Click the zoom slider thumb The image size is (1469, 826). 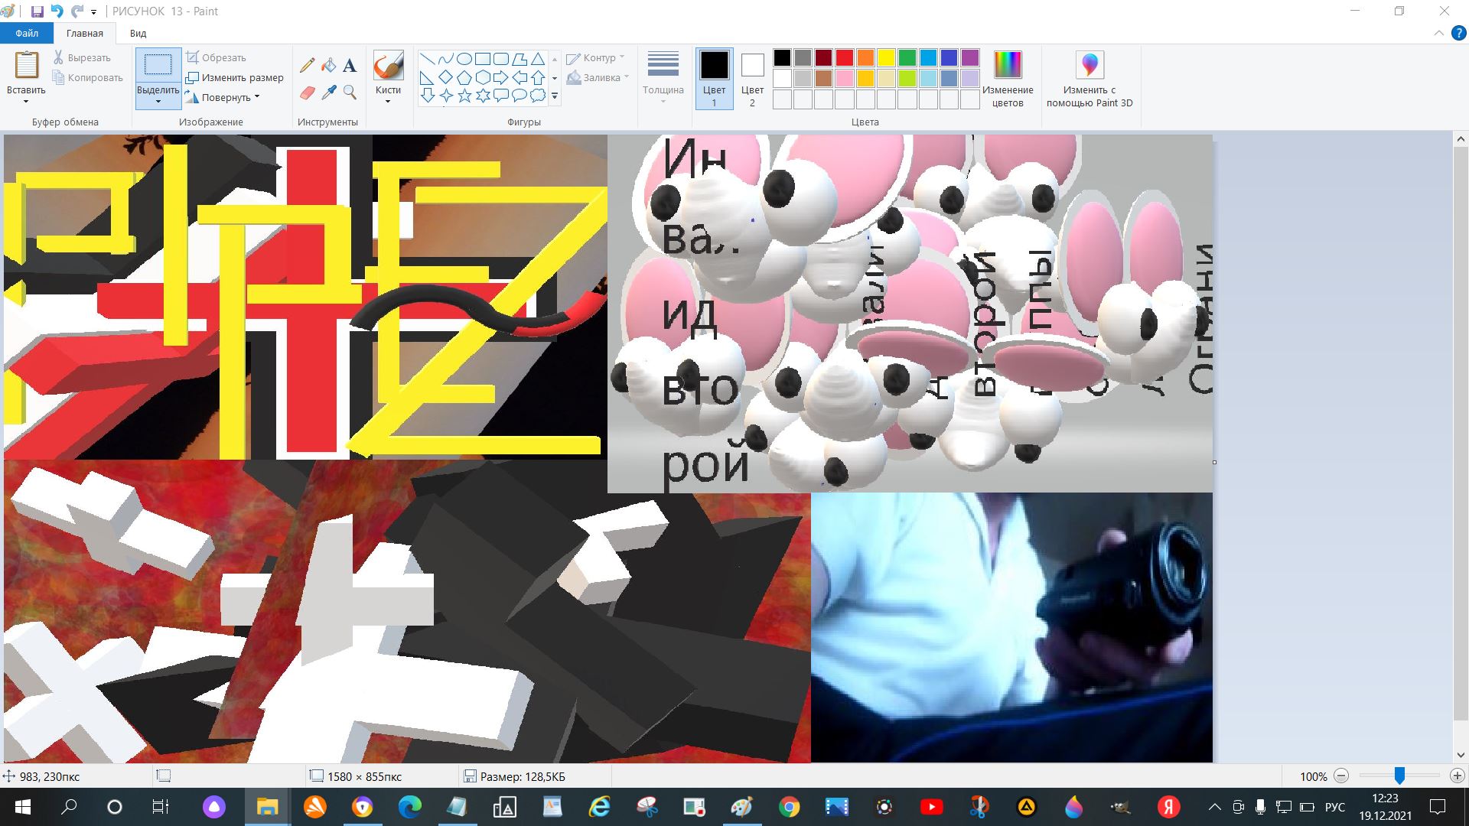[x=1399, y=776]
